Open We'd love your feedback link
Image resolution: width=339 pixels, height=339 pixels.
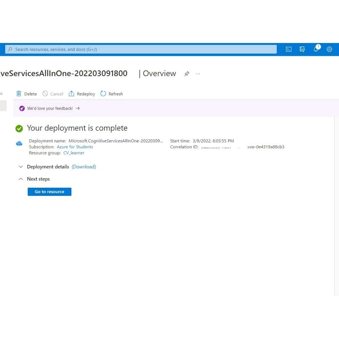pos(50,108)
